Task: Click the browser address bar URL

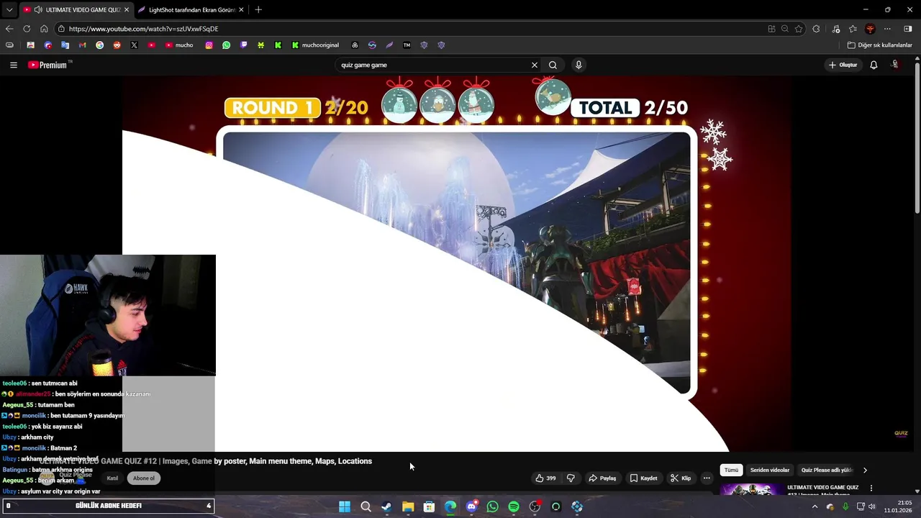Action: point(144,29)
